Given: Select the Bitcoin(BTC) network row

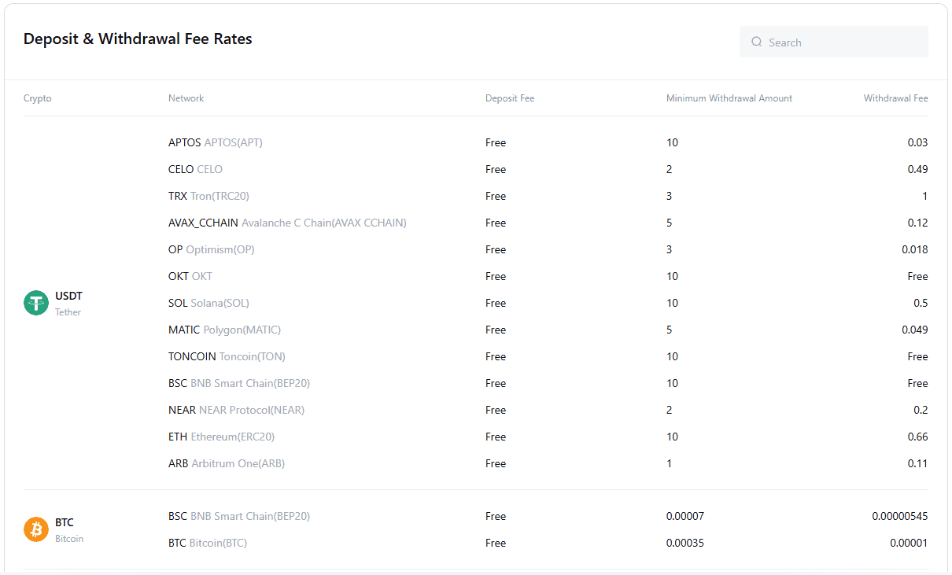Looking at the screenshot, I should [208, 544].
